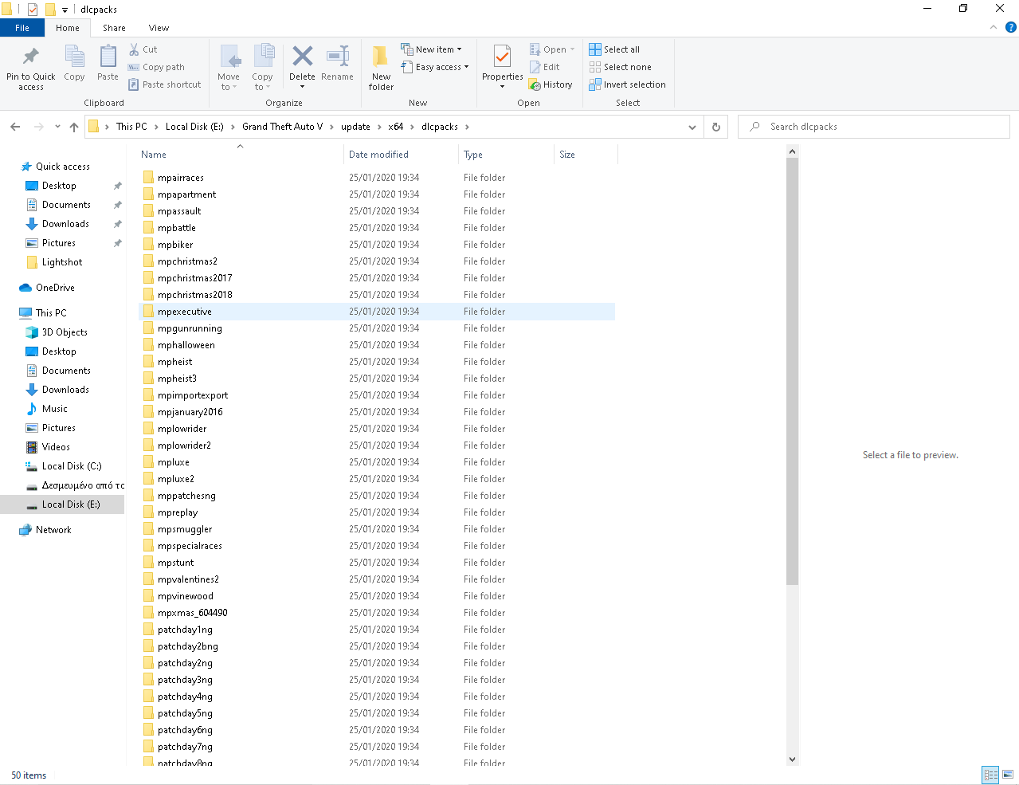Click the Delete red X icon
Image resolution: width=1019 pixels, height=785 pixels.
(x=302, y=56)
